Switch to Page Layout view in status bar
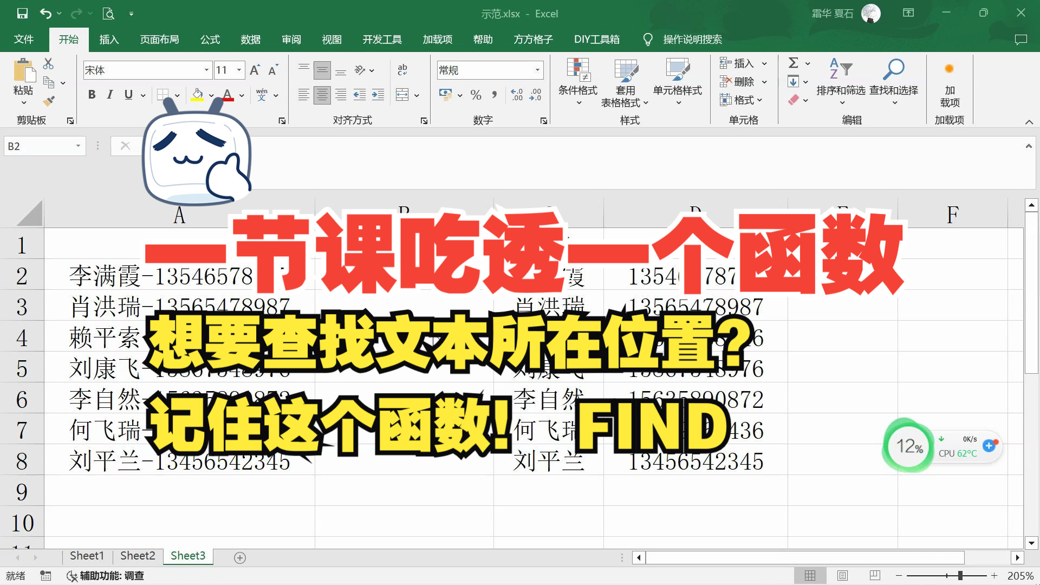Viewport: 1040px width, 585px height. [x=842, y=576]
